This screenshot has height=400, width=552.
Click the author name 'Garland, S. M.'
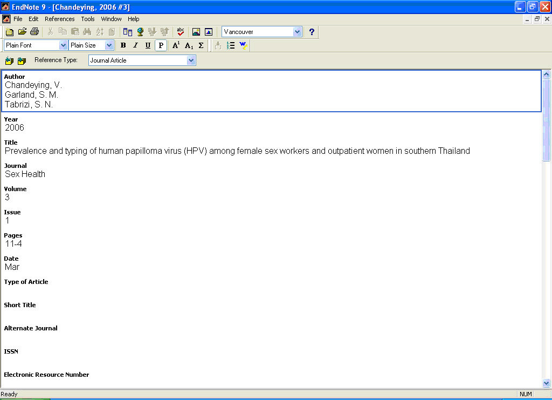pos(31,95)
